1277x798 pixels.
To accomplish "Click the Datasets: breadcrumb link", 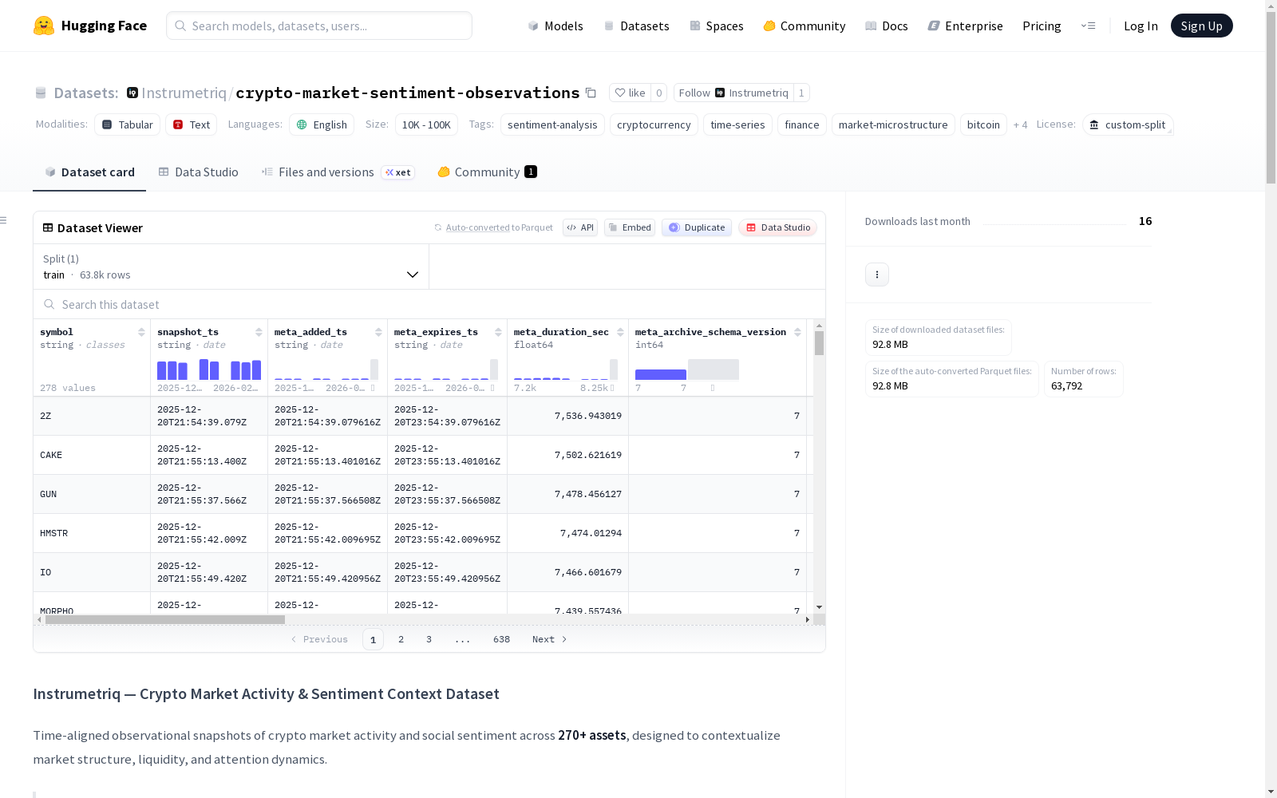I will pyautogui.click(x=85, y=93).
